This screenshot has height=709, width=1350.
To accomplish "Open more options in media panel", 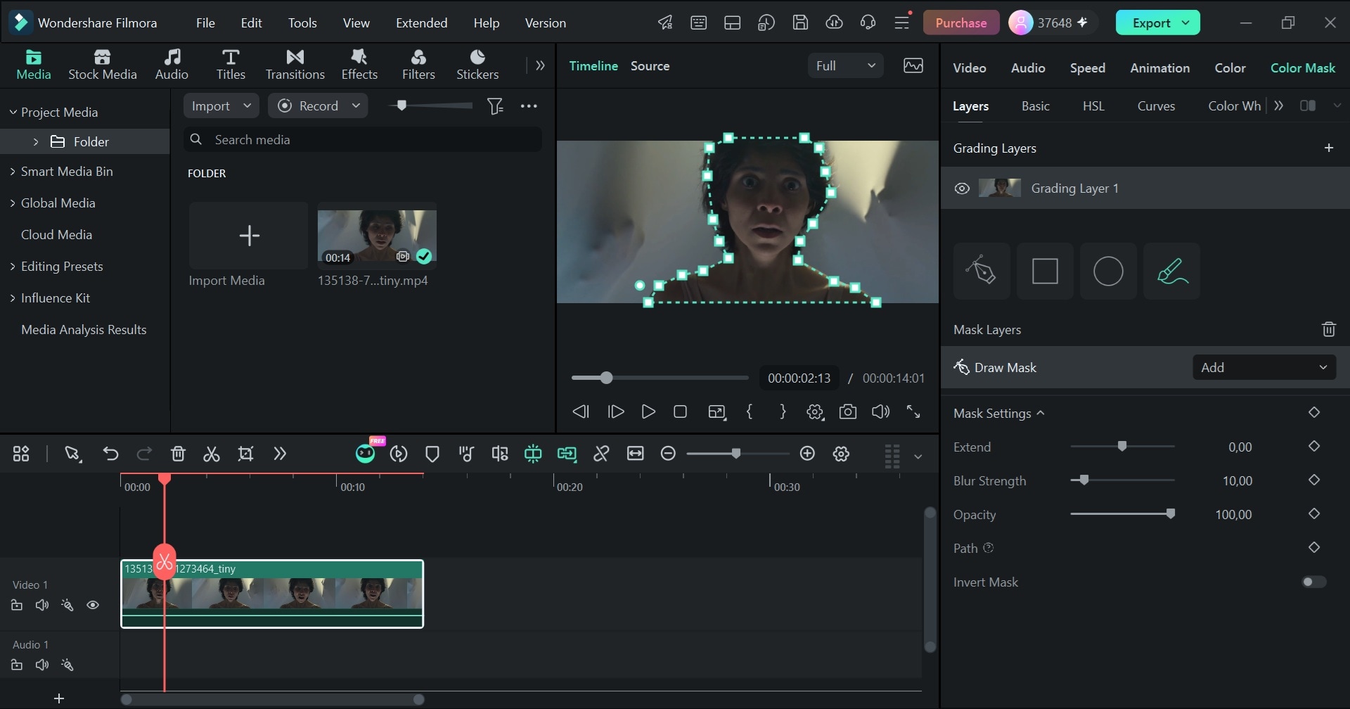I will 529,106.
